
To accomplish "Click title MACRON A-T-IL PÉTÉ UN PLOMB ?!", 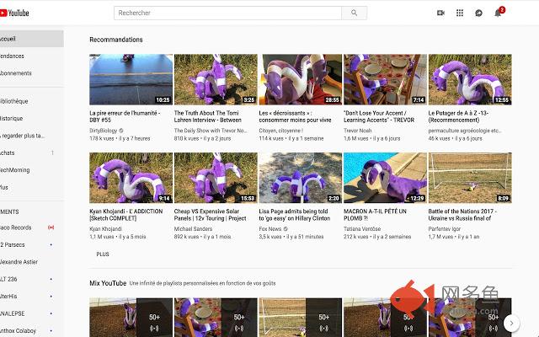I will [x=375, y=215].
